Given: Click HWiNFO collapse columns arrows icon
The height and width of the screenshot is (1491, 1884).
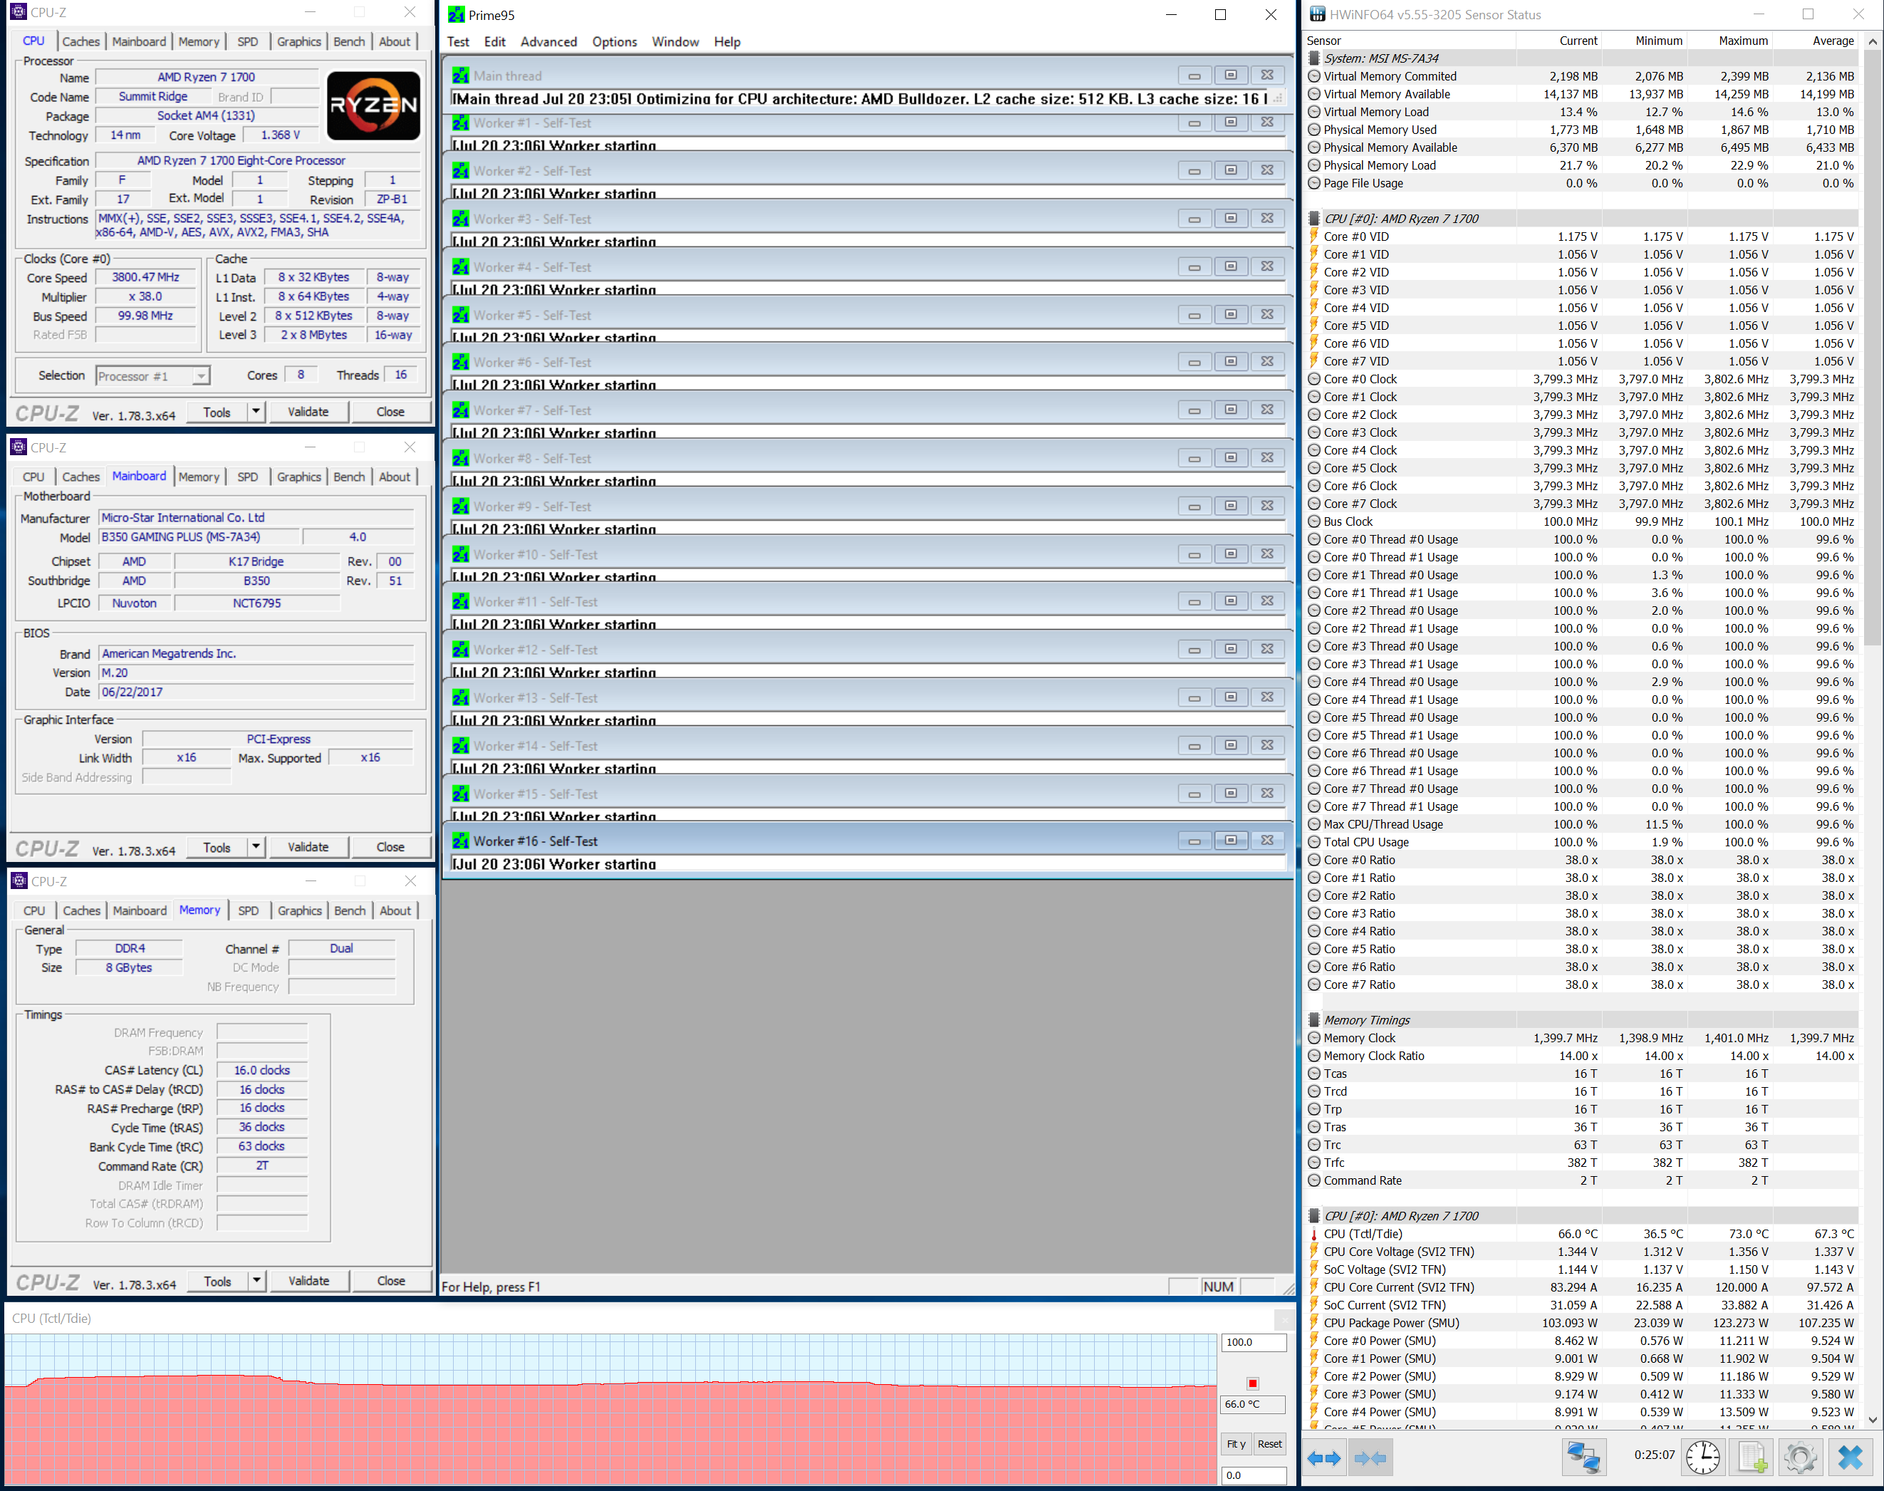Looking at the screenshot, I should (1370, 1458).
